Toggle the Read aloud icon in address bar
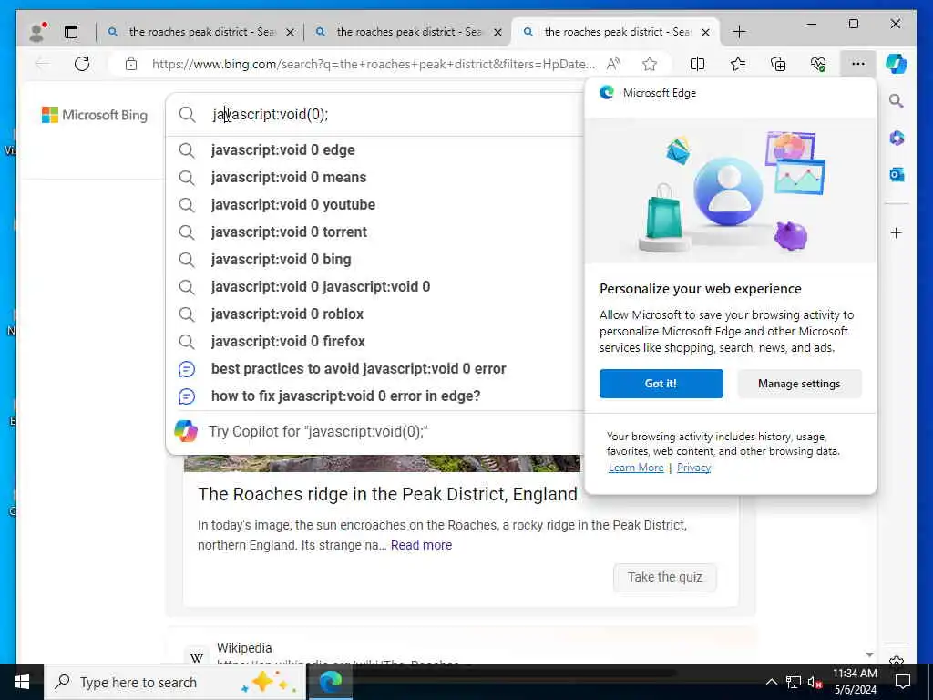The image size is (933, 700). (x=613, y=64)
